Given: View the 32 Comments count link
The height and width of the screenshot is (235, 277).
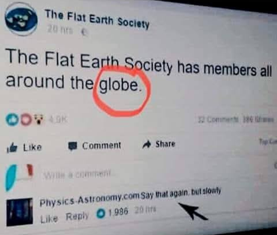Looking at the screenshot, I should (x=219, y=120).
